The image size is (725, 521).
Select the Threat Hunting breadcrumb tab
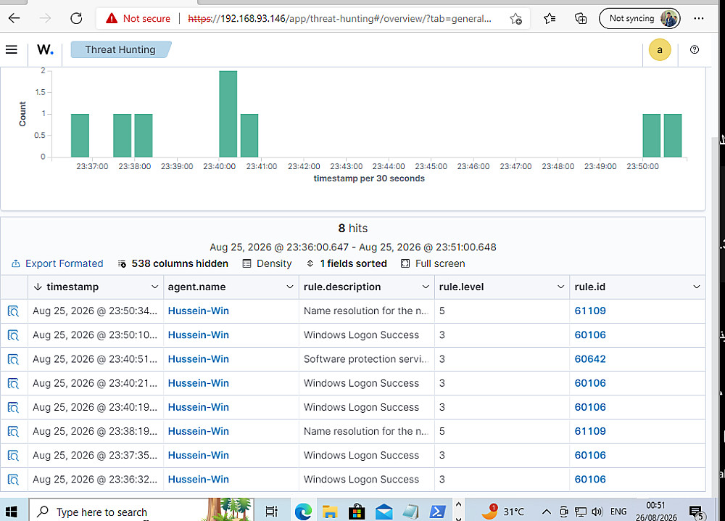pos(120,49)
